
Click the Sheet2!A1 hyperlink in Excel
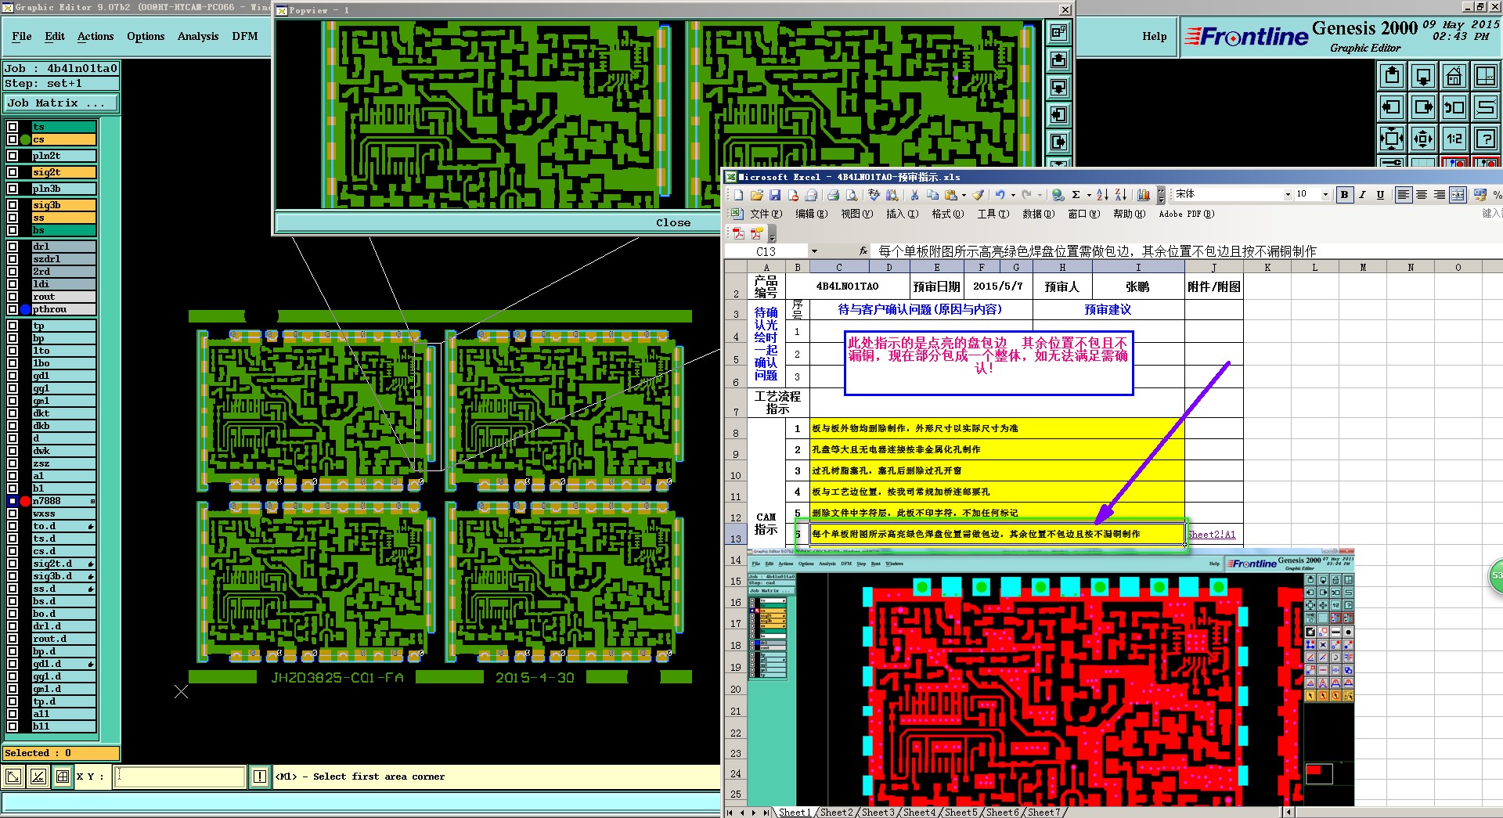[1212, 535]
